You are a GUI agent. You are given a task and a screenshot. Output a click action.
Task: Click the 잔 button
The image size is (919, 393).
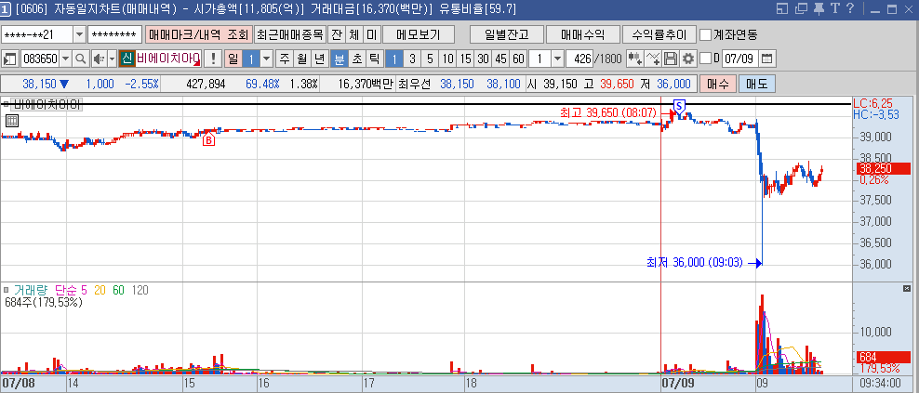337,34
